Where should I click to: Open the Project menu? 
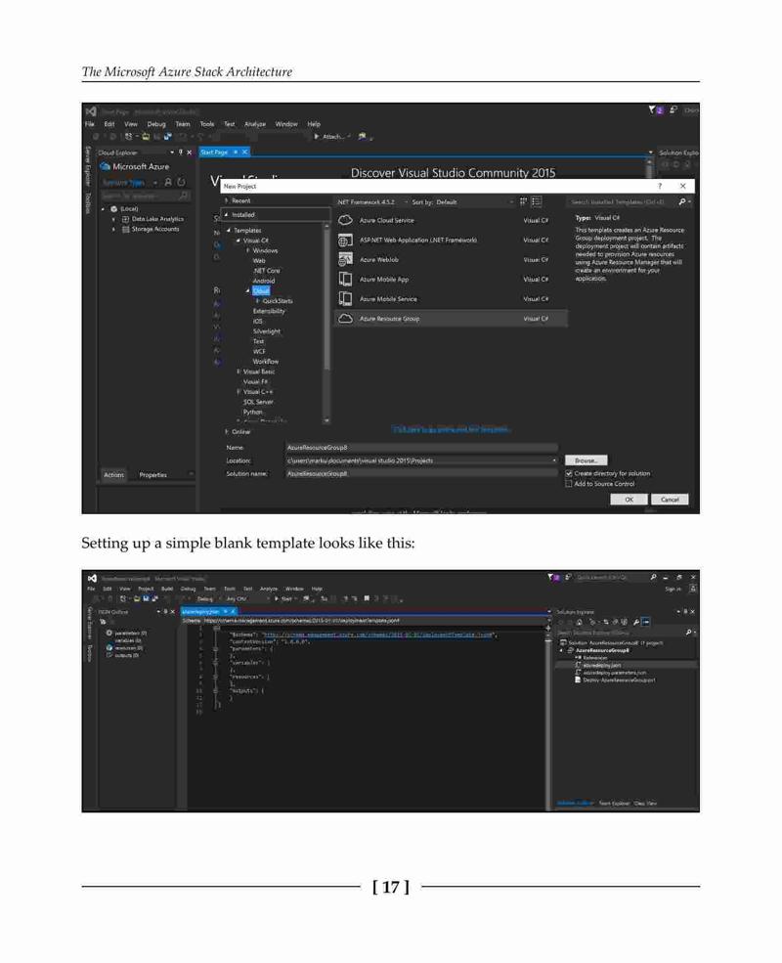(146, 589)
